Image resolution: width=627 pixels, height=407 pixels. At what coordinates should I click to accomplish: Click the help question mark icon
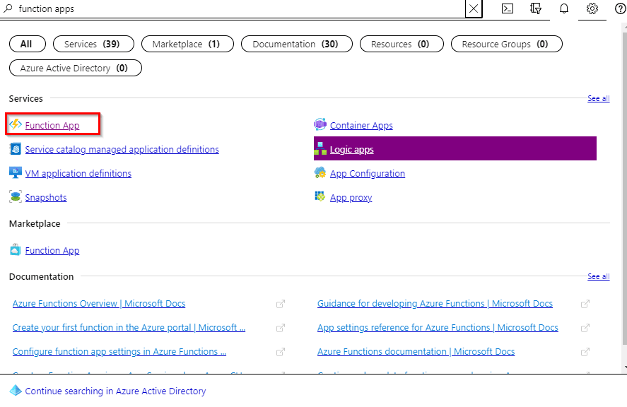[x=620, y=9]
